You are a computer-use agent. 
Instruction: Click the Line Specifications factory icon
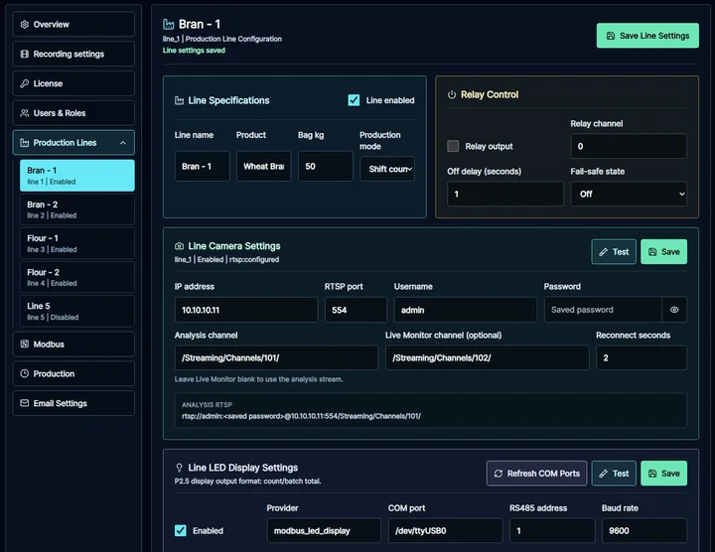[x=179, y=100]
